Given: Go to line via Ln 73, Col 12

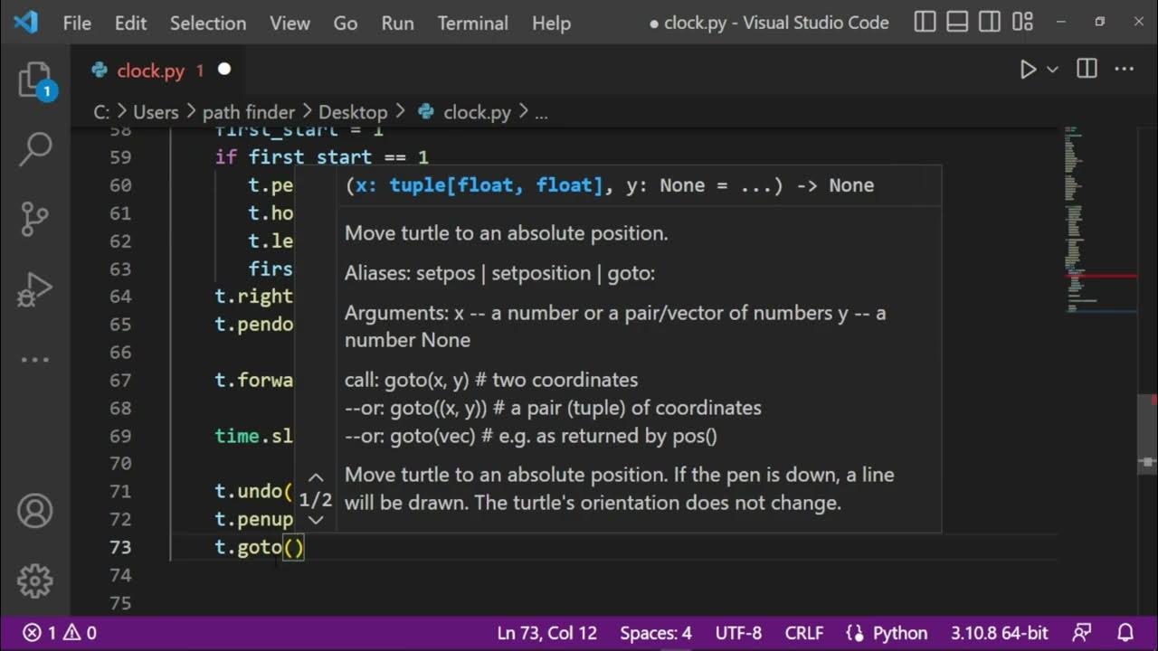Looking at the screenshot, I should pos(546,633).
